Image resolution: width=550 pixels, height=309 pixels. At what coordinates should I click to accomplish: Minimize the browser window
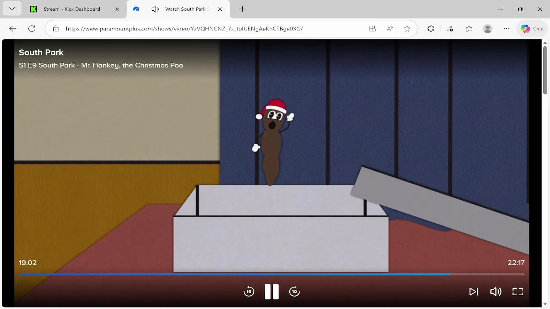click(x=501, y=9)
